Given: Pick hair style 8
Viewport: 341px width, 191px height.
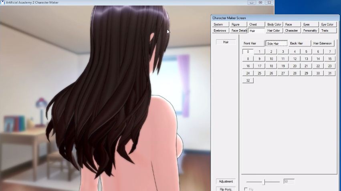Looking at the screenshot, I should (x=248, y=59).
